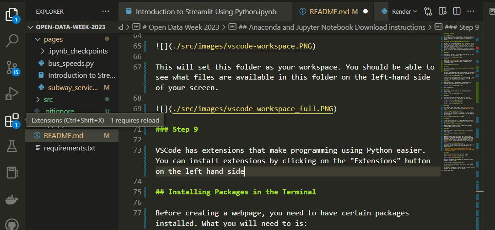Open the Render dropdown menu
The image size is (495, 230).
[405, 12]
